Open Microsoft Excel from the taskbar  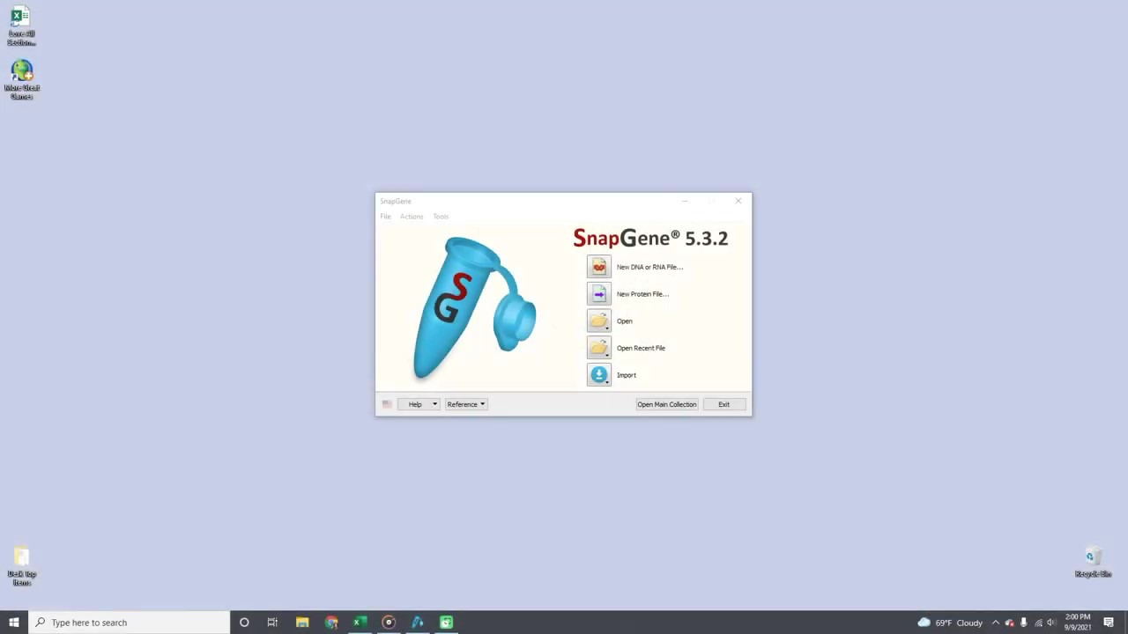[x=359, y=623]
